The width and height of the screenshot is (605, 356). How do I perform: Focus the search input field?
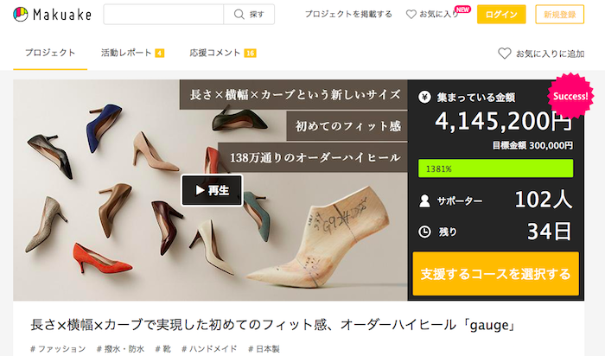point(163,15)
